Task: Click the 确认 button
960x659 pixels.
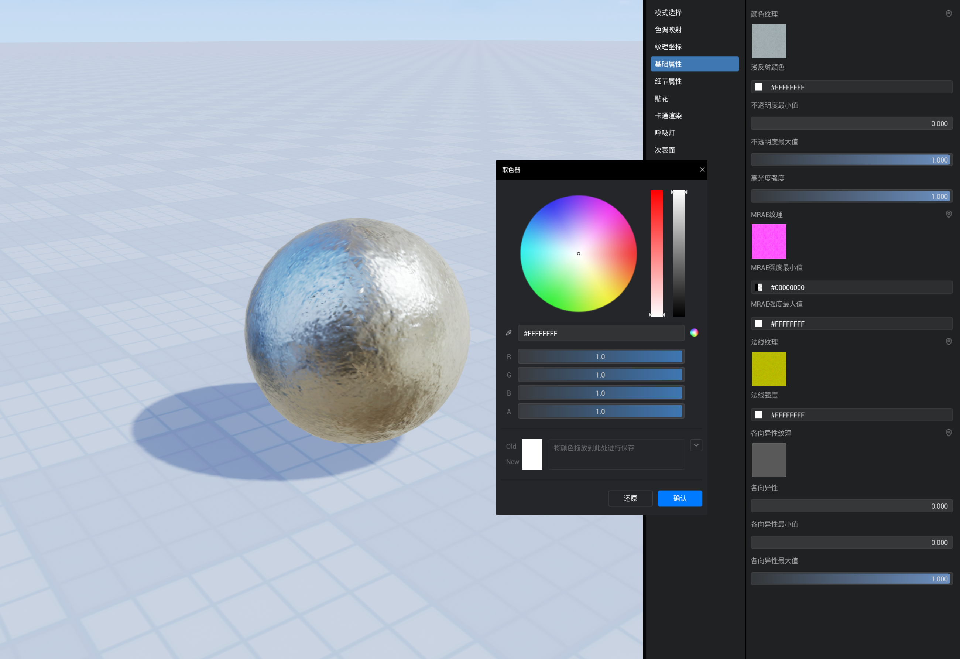Action: point(679,498)
